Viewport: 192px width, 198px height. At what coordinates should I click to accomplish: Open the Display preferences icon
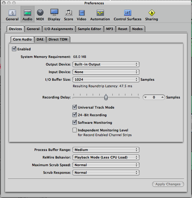(54, 12)
